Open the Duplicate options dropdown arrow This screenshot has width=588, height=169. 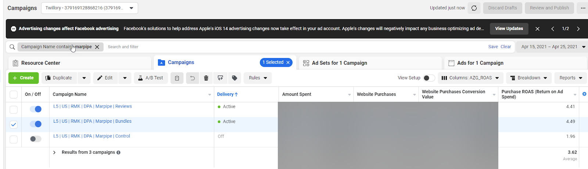pos(84,78)
